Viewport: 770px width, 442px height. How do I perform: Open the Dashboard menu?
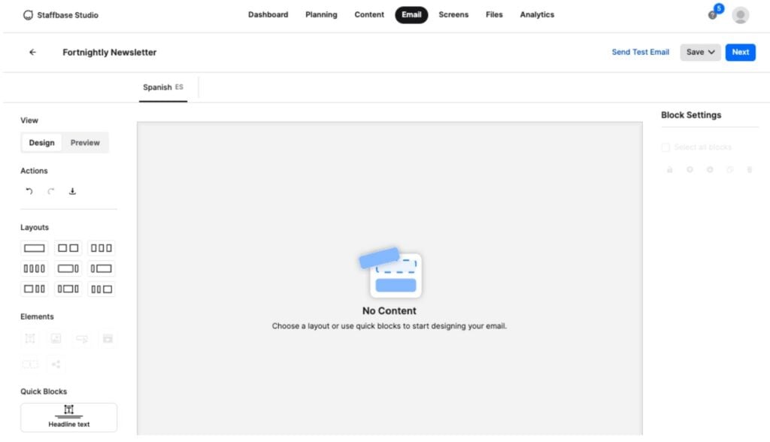click(x=268, y=15)
